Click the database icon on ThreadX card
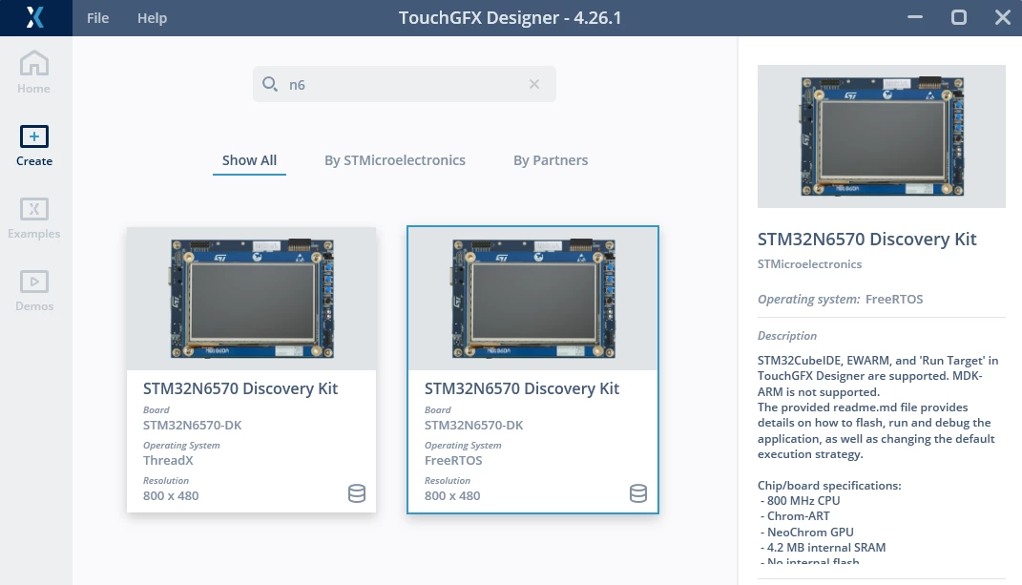This screenshot has width=1022, height=585. tap(357, 493)
